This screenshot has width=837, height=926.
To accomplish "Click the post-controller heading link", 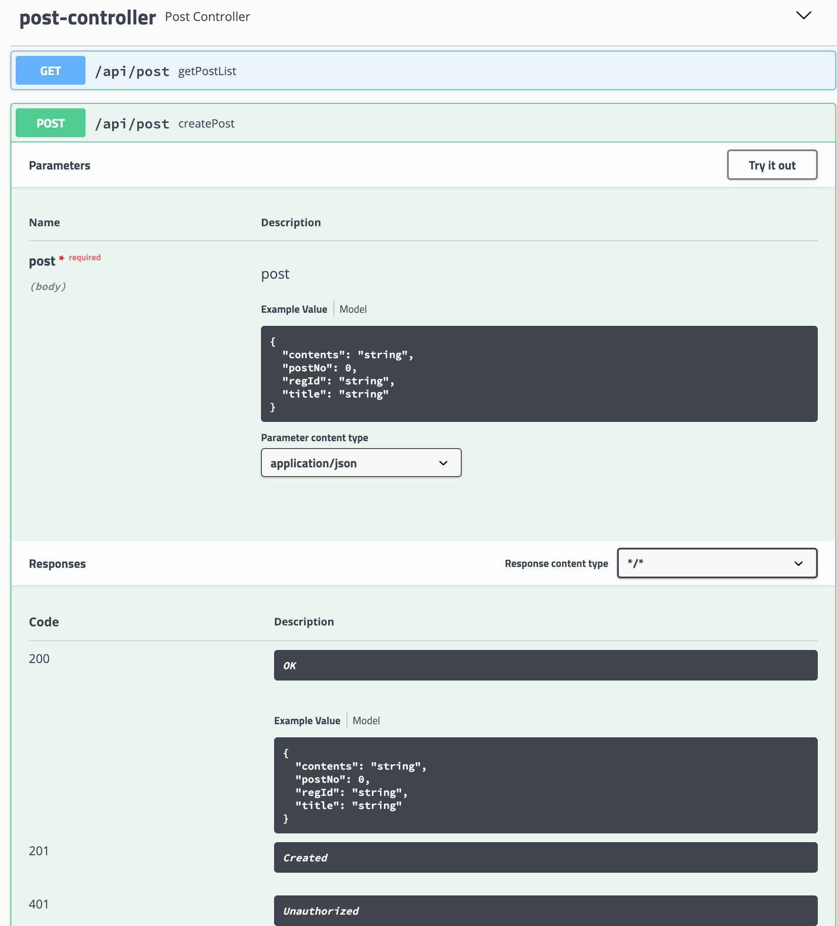I will (x=88, y=17).
